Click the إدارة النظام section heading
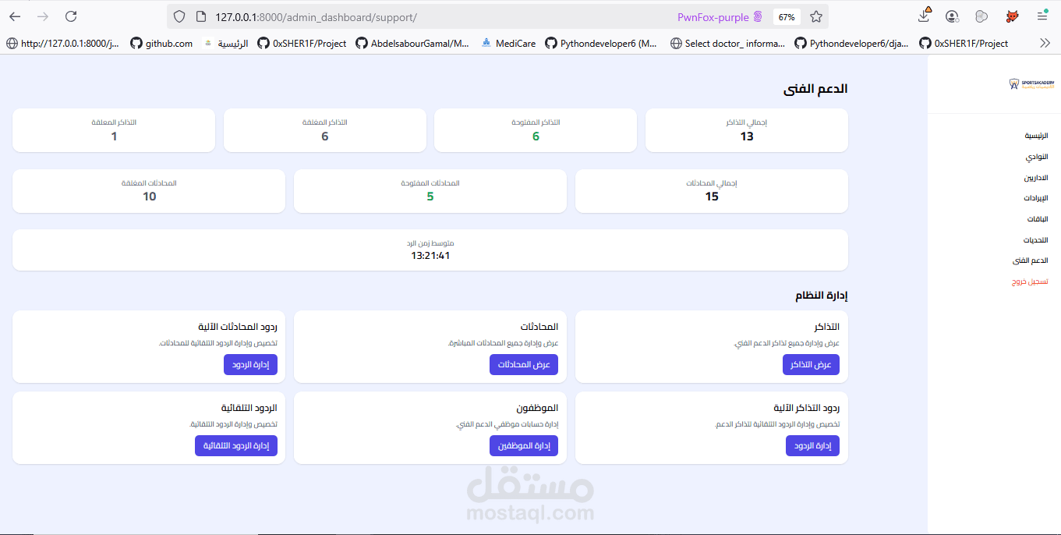The height and width of the screenshot is (535, 1061). (820, 296)
